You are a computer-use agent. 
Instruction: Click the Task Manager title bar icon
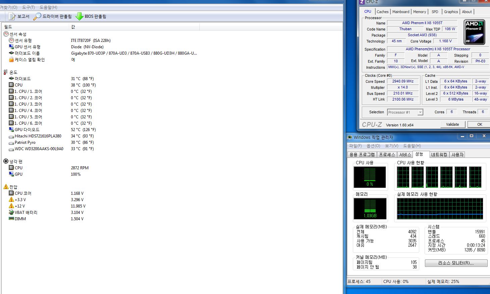(350, 137)
